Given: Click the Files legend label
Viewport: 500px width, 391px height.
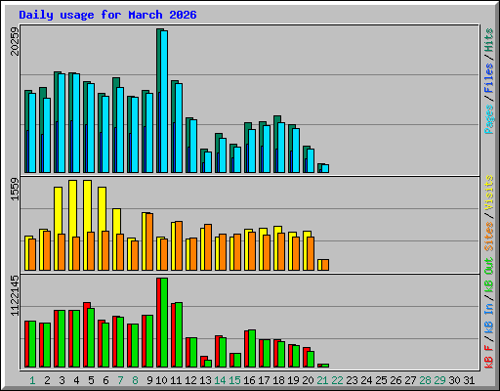Looking at the screenshot, I should [x=489, y=78].
